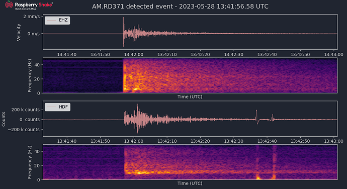Image resolution: width=347 pixels, height=189 pixels.
Task: Click the 200 k counts axis label
Action: coord(26,110)
